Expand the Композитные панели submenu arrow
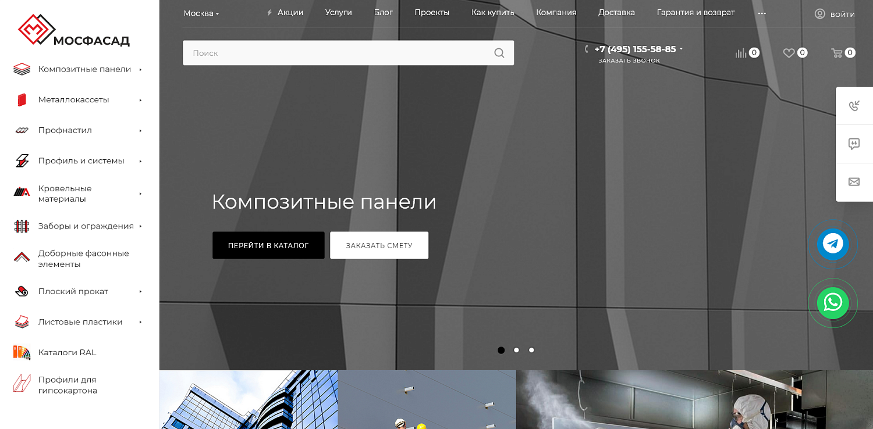 click(x=140, y=69)
